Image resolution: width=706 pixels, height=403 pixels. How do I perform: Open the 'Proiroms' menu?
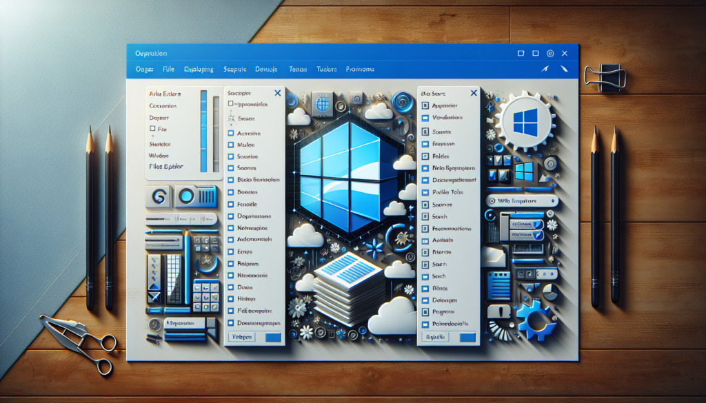[360, 70]
